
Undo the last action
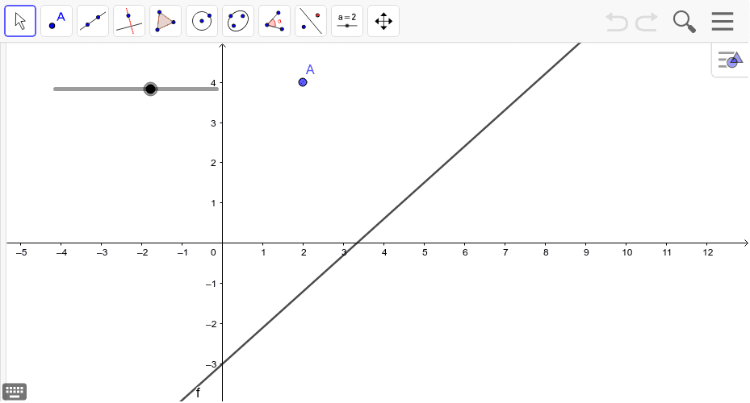[617, 22]
